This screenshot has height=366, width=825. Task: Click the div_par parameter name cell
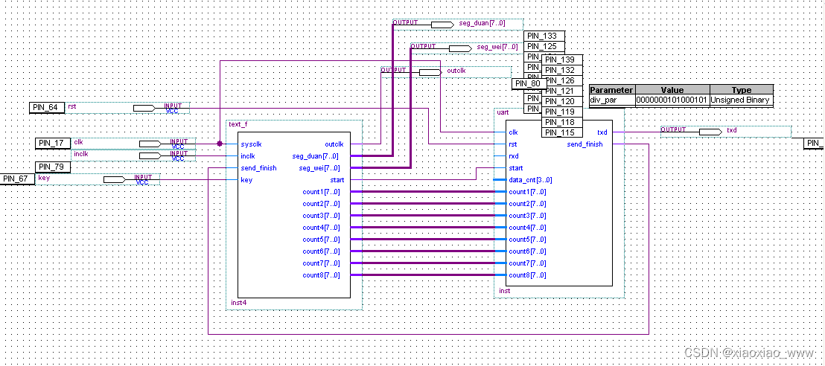[x=612, y=100]
